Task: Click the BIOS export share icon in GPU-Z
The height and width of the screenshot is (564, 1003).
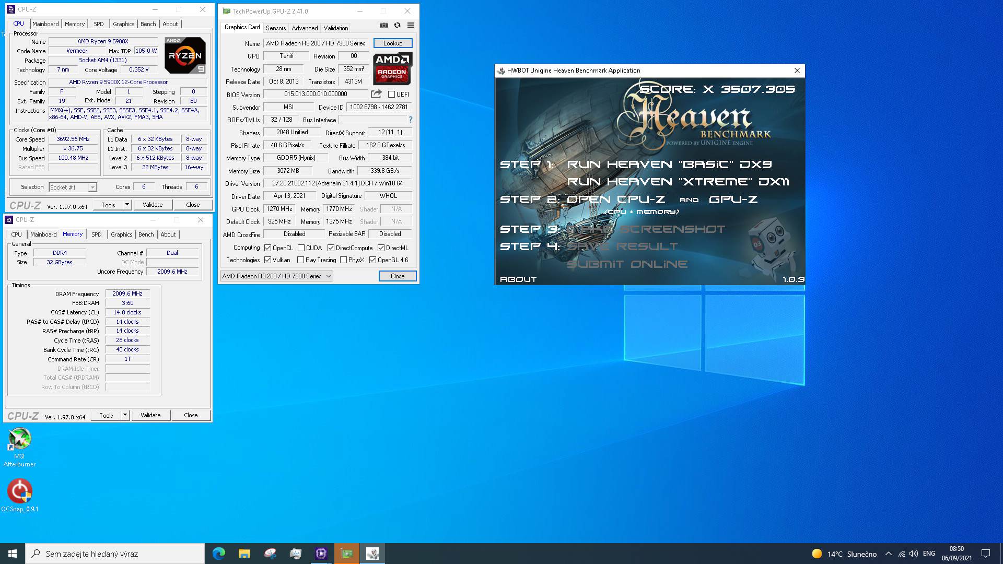Action: 376,94
